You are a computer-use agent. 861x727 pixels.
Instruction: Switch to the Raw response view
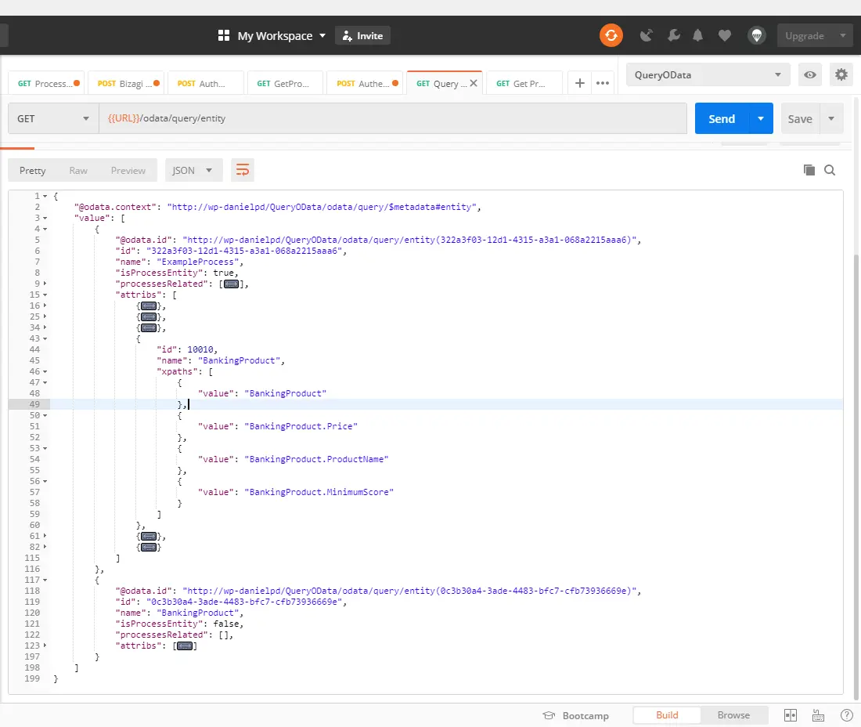point(78,170)
